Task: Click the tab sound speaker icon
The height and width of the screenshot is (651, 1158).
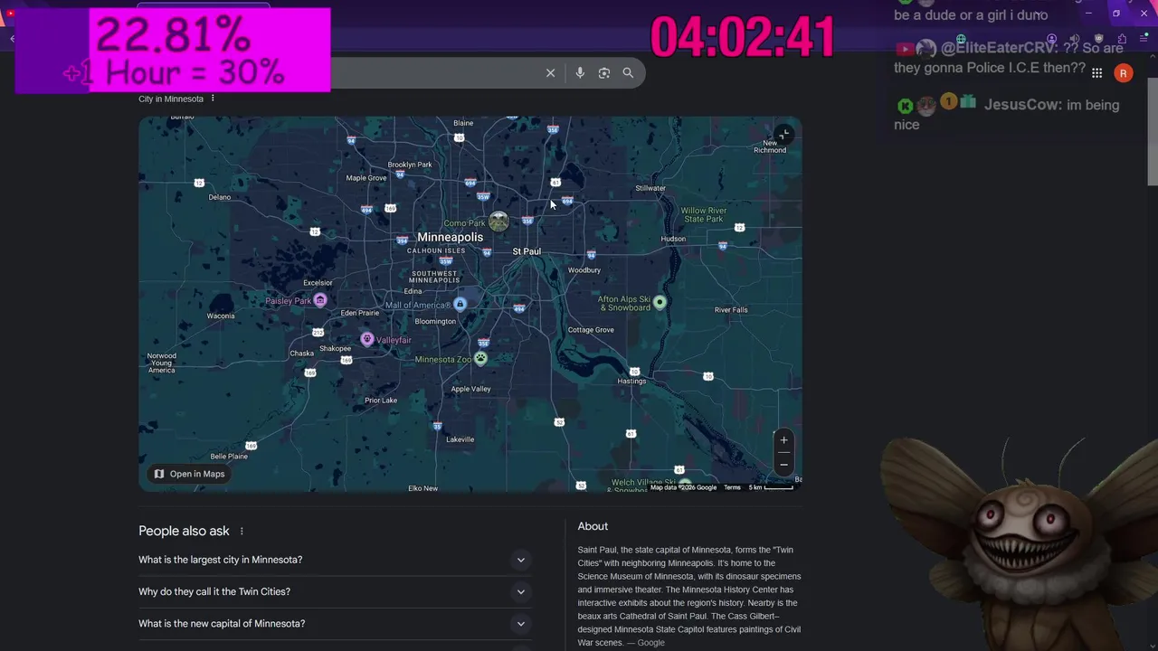Action: coord(1075,39)
